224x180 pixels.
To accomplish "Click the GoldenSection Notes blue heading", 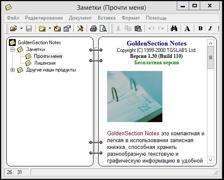I will click(156, 43).
